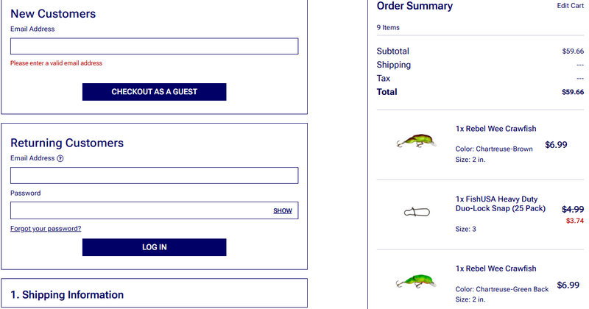Screen dimensions: 589x309
Task: Click the Returning Customers email field
Action: pos(154,175)
